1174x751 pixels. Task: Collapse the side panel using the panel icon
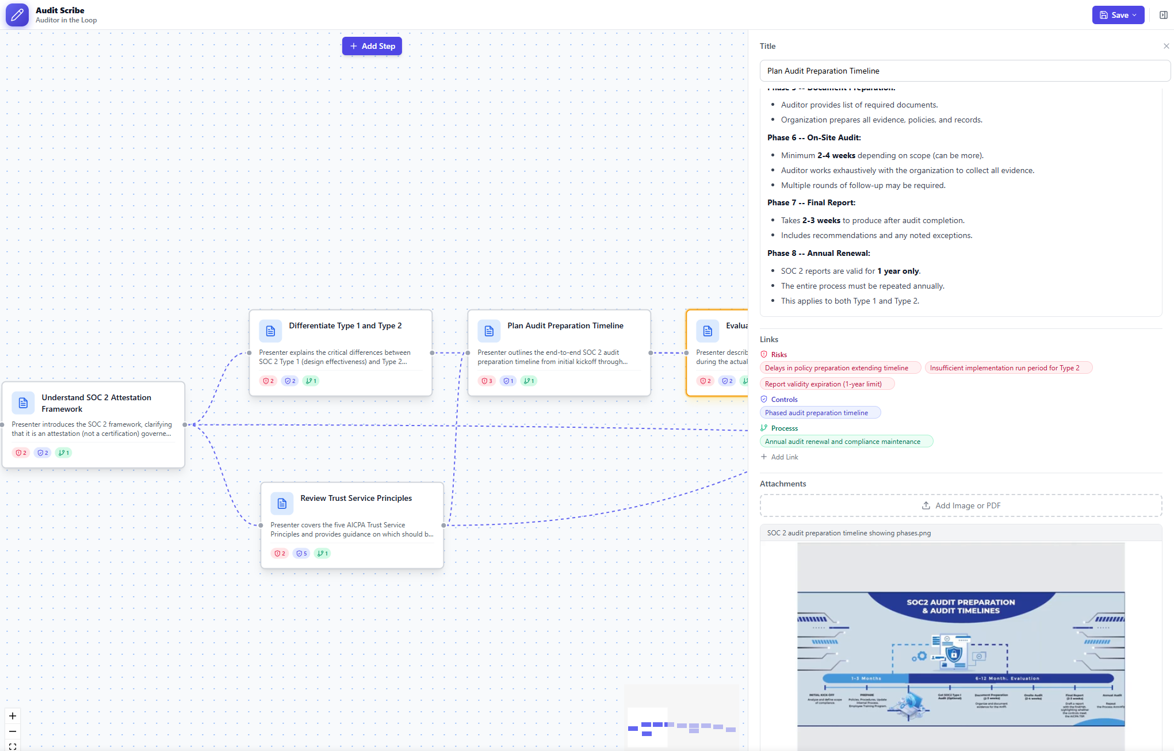(1162, 14)
